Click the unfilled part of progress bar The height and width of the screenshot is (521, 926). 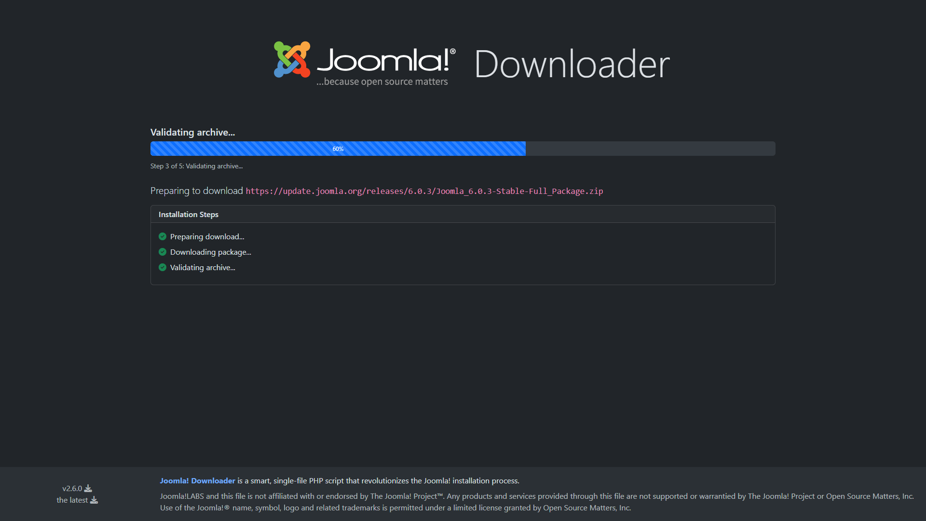pyautogui.click(x=650, y=149)
